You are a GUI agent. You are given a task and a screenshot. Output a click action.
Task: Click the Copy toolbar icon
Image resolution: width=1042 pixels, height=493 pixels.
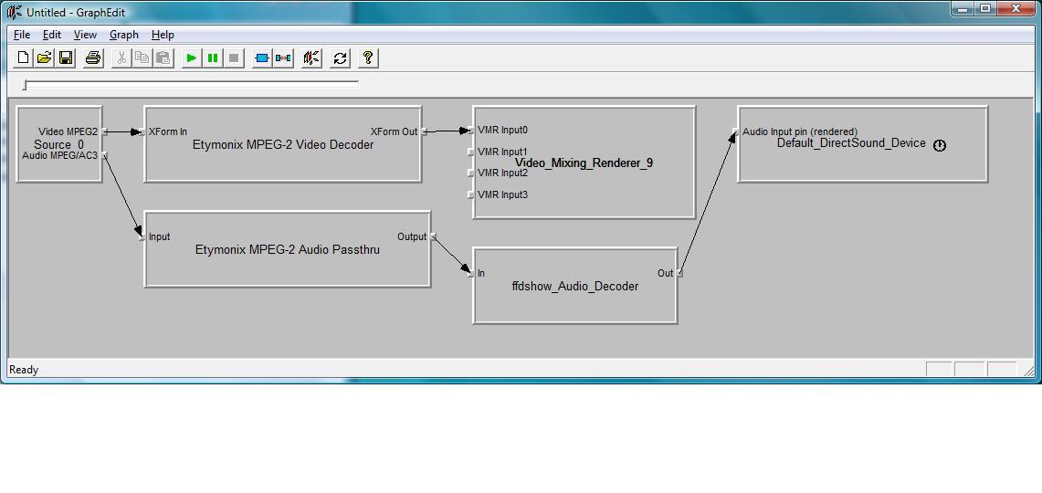click(x=142, y=58)
